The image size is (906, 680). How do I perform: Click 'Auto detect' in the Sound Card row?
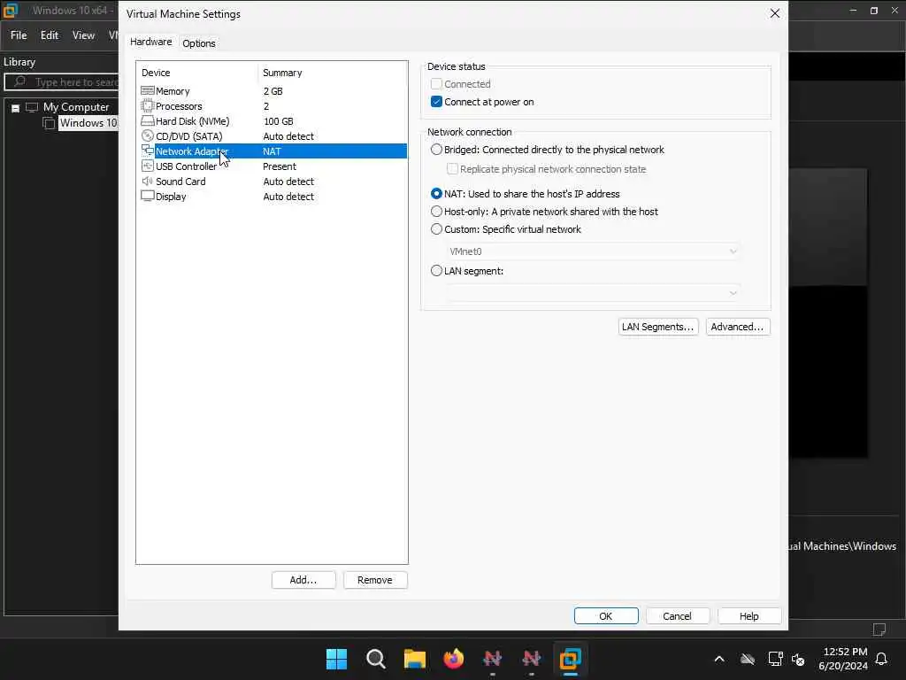(288, 182)
